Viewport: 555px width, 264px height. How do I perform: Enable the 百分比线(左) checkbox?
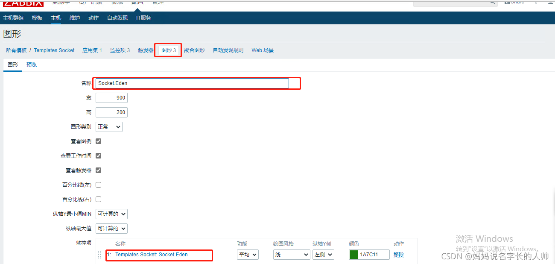[x=99, y=185]
